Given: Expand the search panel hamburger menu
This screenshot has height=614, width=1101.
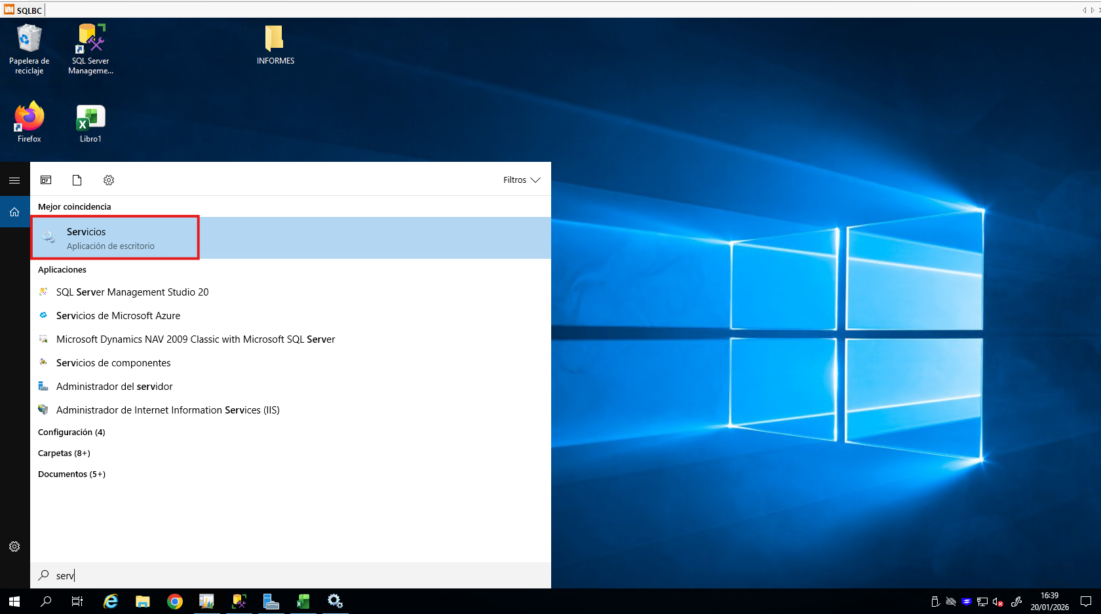Looking at the screenshot, I should (14, 180).
